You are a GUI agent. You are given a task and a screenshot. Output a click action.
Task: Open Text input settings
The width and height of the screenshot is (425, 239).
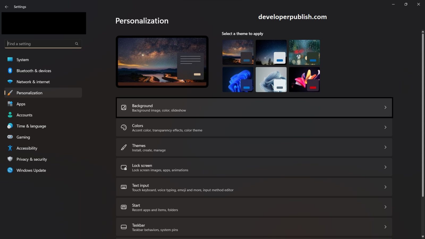pyautogui.click(x=254, y=187)
